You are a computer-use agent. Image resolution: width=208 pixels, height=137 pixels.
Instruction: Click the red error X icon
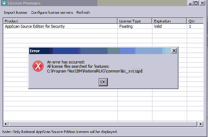38,66
